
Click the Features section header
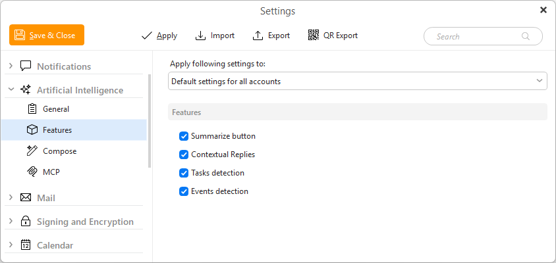tap(358, 112)
